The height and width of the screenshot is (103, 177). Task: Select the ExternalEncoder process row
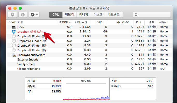(x=89, y=59)
